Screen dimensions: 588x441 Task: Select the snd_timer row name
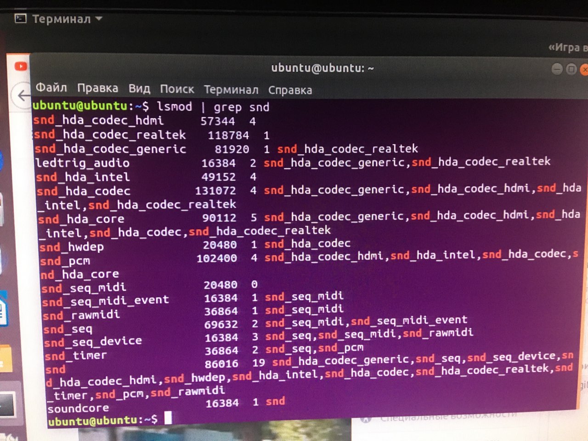[x=76, y=356]
